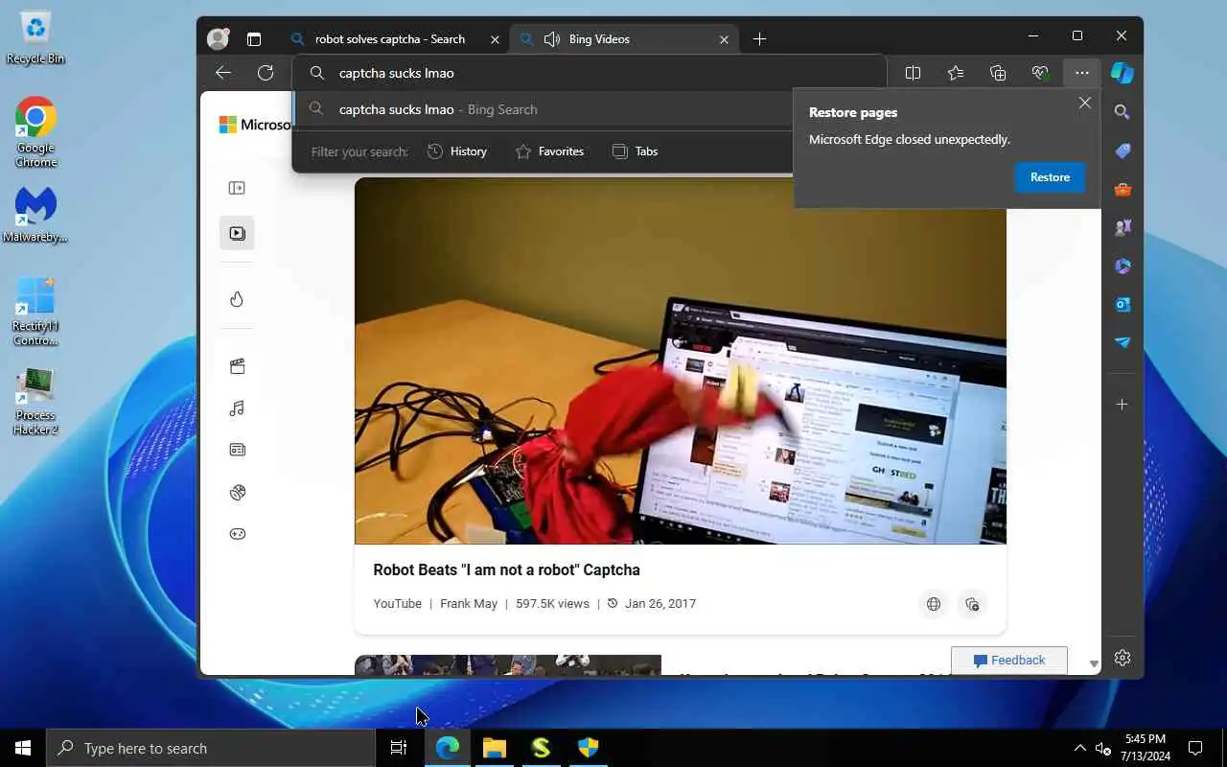1227x767 pixels.
Task: Click the save video icon beside globe
Action: pos(972,604)
